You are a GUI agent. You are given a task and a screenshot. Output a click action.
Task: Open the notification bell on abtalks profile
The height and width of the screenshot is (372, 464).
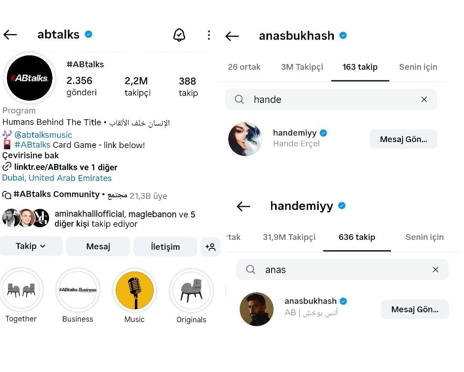coord(179,35)
